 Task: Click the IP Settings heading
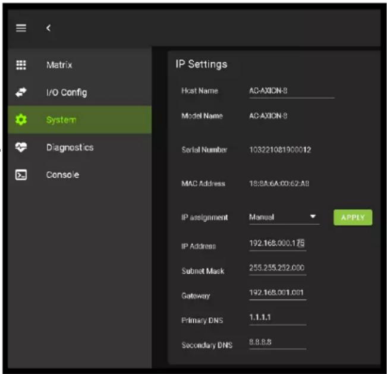pos(202,64)
